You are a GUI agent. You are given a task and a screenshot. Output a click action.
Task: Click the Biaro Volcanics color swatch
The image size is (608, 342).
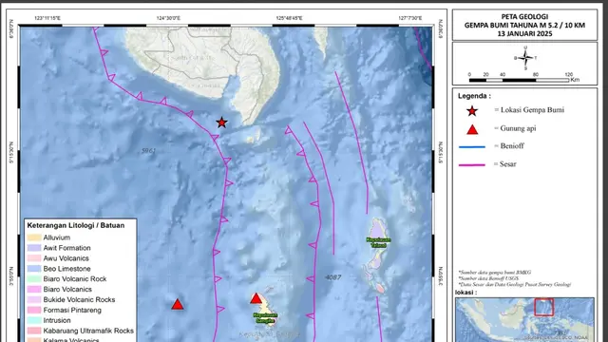(34, 289)
